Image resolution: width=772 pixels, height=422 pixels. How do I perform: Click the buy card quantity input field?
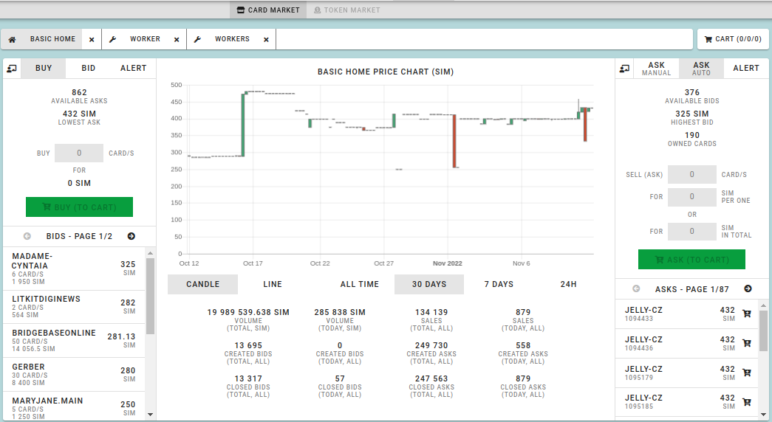pyautogui.click(x=79, y=153)
